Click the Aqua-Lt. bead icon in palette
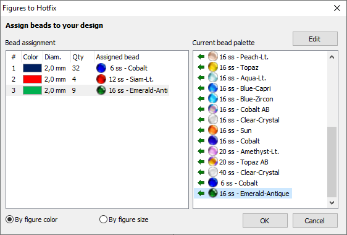Image resolution: width=347 pixels, height=235 pixels. click(x=212, y=77)
